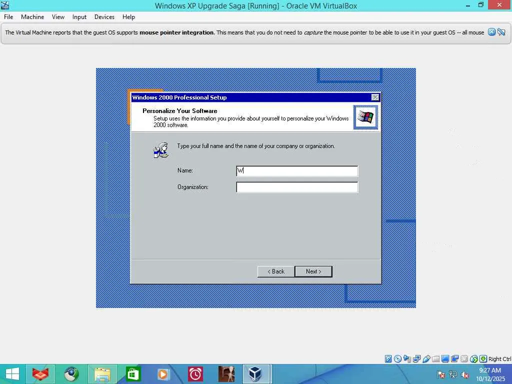
Task: Dismiss the mouse pointer integration notification
Action: 492,32
